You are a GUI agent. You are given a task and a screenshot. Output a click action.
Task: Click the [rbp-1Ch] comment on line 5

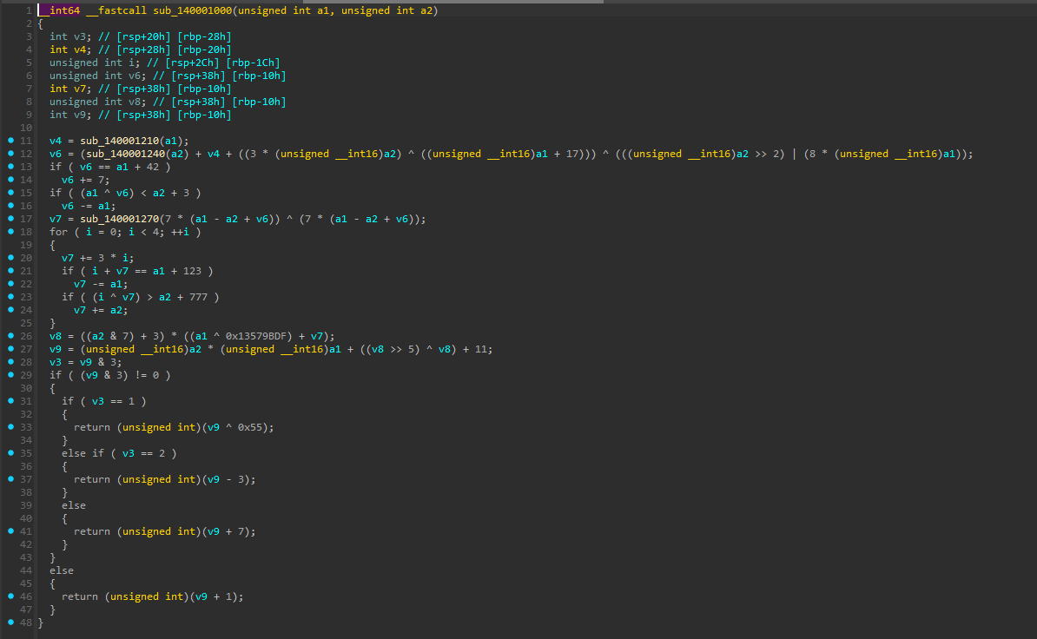pyautogui.click(x=253, y=63)
